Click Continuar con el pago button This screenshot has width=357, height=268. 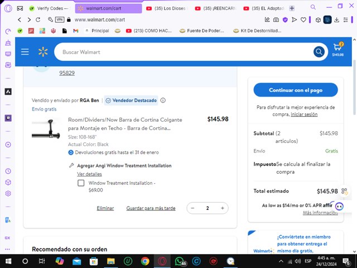296,90
